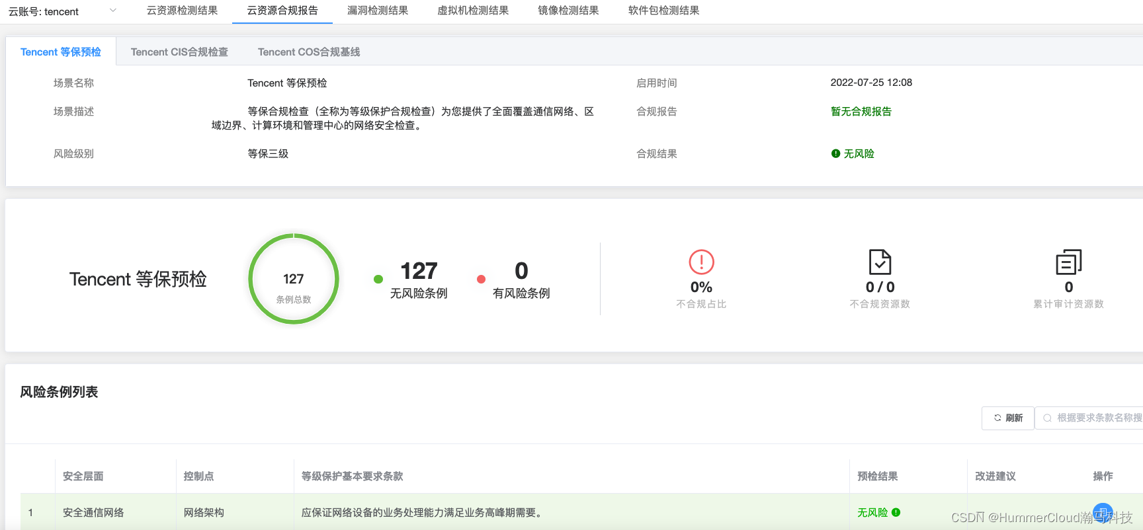Open the Tencent COS合规基线 sub-tab
The image size is (1143, 530).
(x=309, y=52)
